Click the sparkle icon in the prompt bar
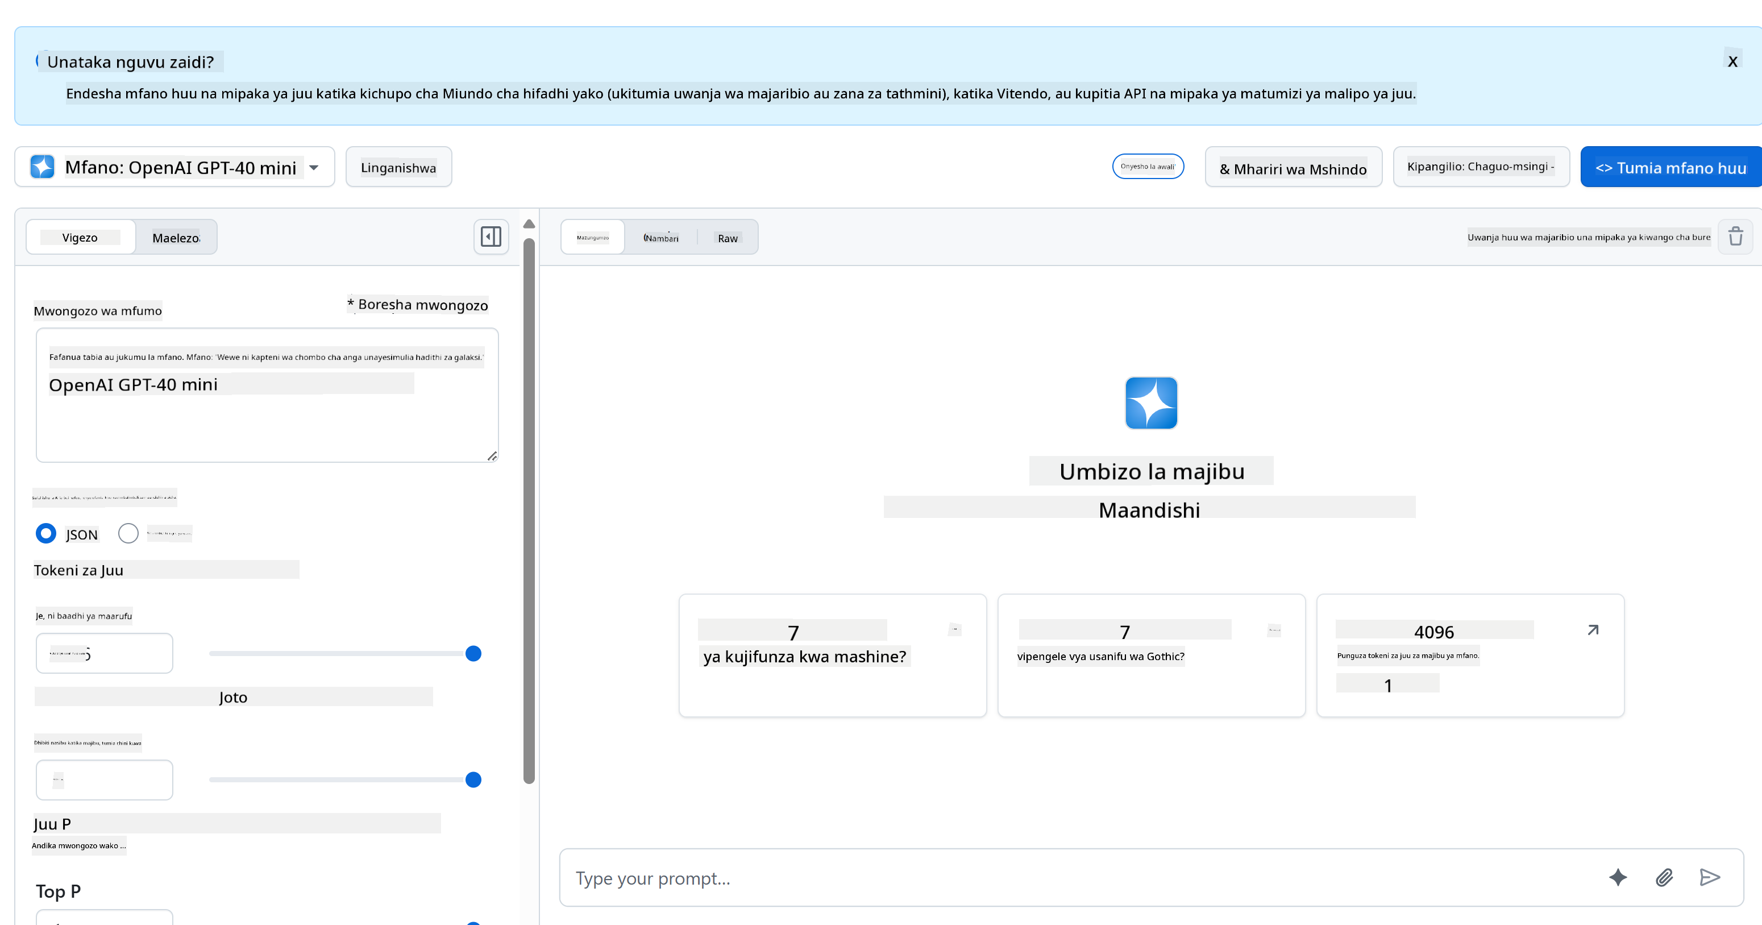 (1618, 878)
